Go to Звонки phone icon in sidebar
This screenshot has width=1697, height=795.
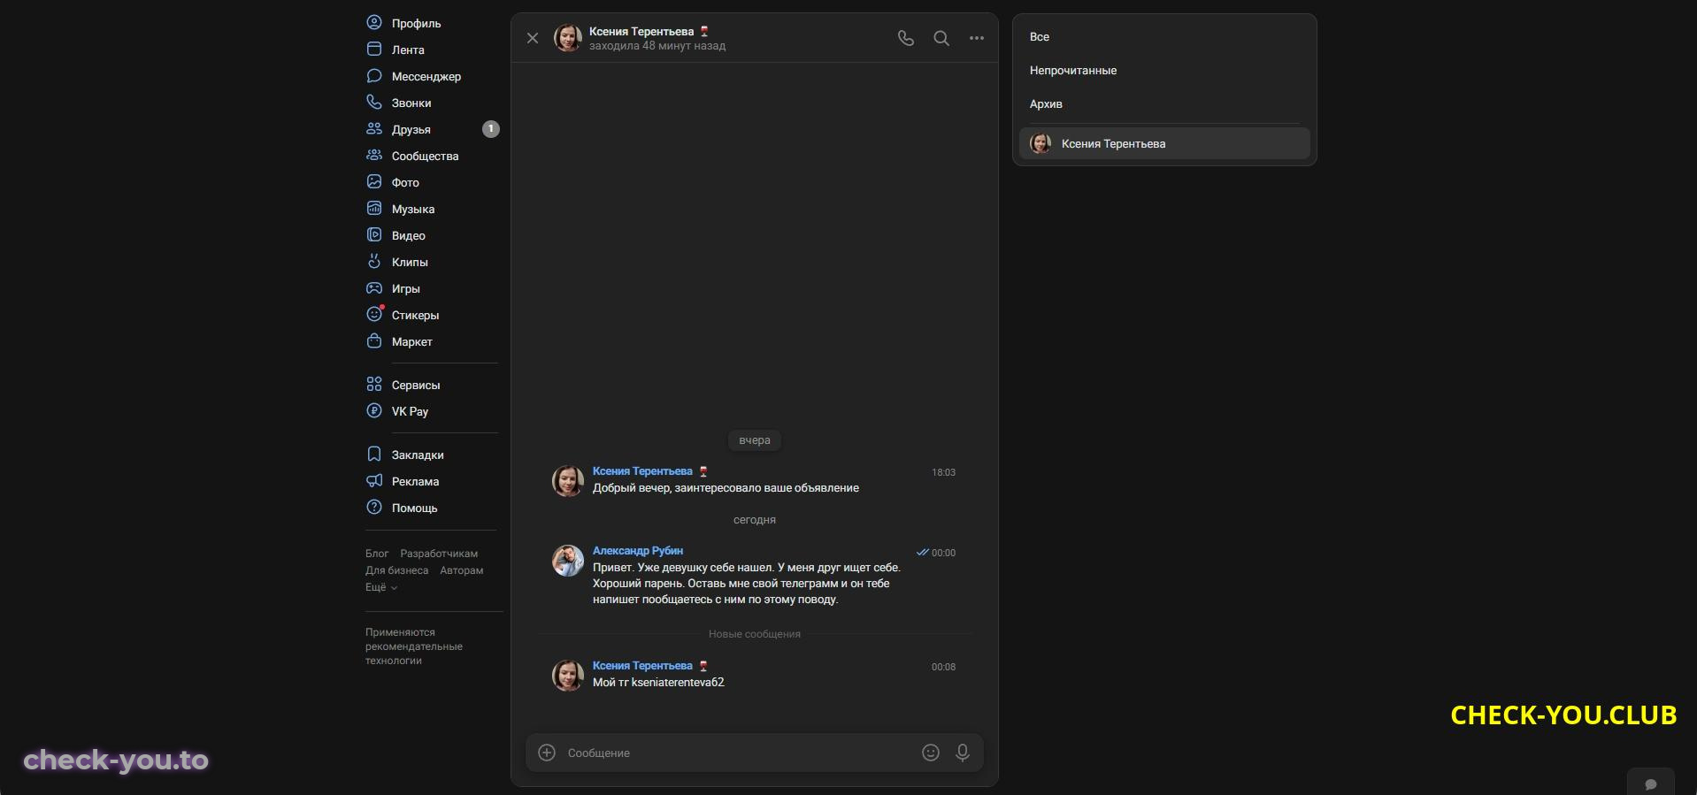(x=374, y=102)
